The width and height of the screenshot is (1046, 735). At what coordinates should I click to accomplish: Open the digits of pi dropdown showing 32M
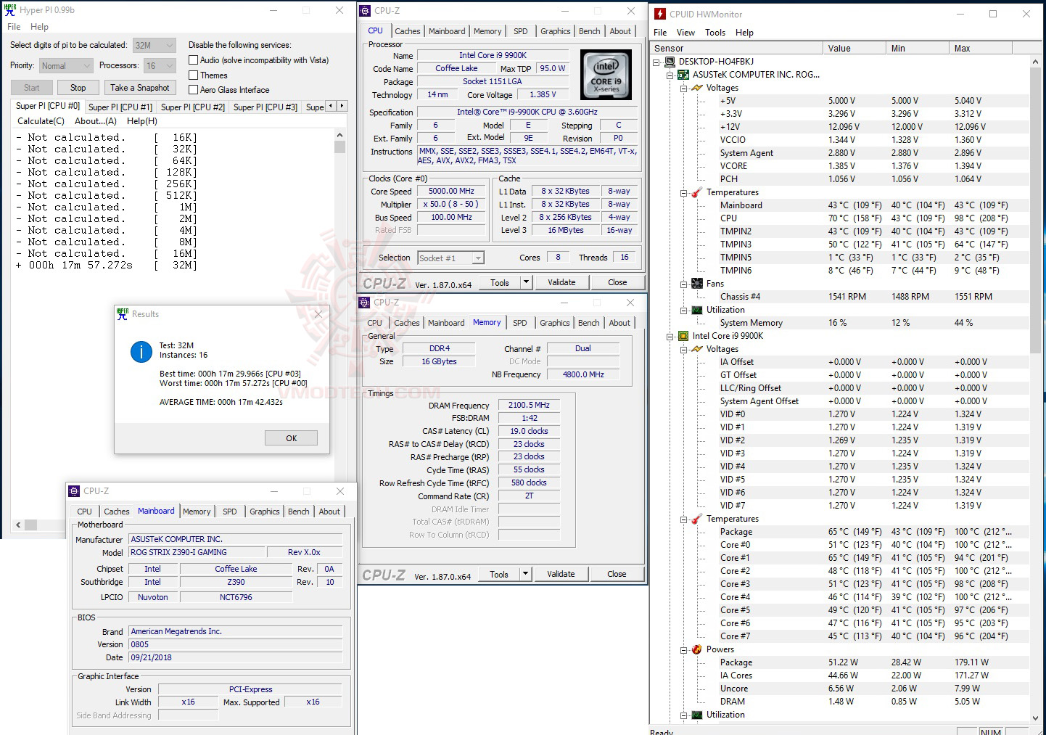154,45
